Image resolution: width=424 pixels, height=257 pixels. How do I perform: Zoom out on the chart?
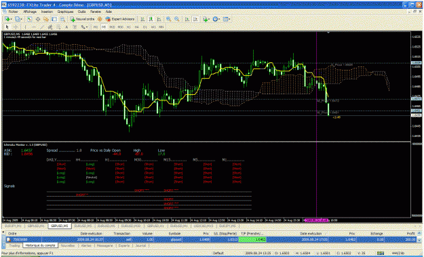pyautogui.click(x=177, y=19)
